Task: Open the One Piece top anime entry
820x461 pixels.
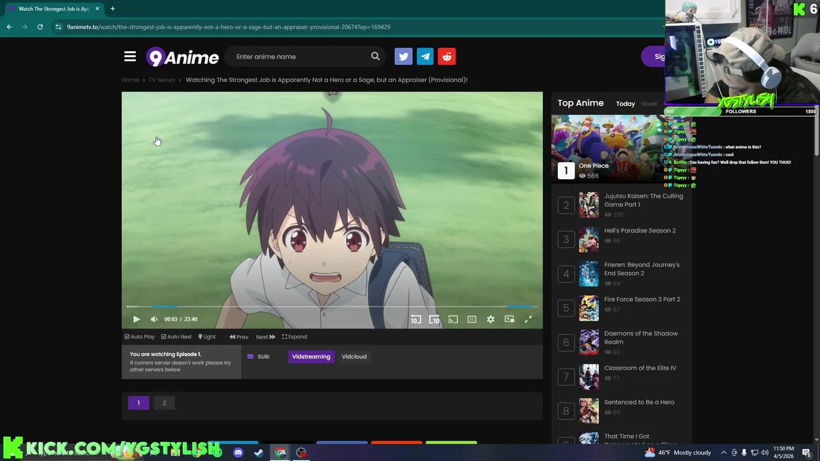Action: (x=607, y=149)
